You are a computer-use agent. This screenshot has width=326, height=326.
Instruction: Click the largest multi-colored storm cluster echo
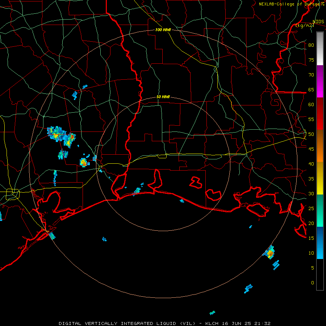tap(62, 137)
